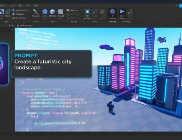Viewport: 182px width, 140px height.
Task: Click the blue window icon at the ribbon's left edge
Action: [2, 12]
